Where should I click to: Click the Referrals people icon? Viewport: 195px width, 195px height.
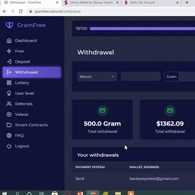point(9,104)
